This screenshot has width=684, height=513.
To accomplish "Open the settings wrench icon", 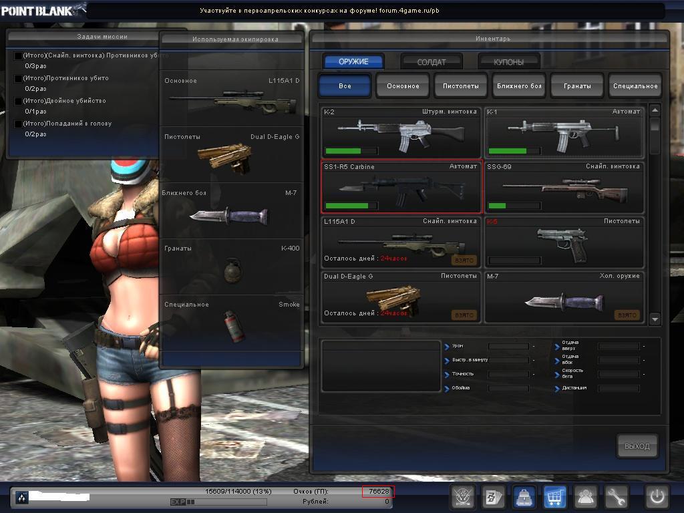I will [616, 497].
